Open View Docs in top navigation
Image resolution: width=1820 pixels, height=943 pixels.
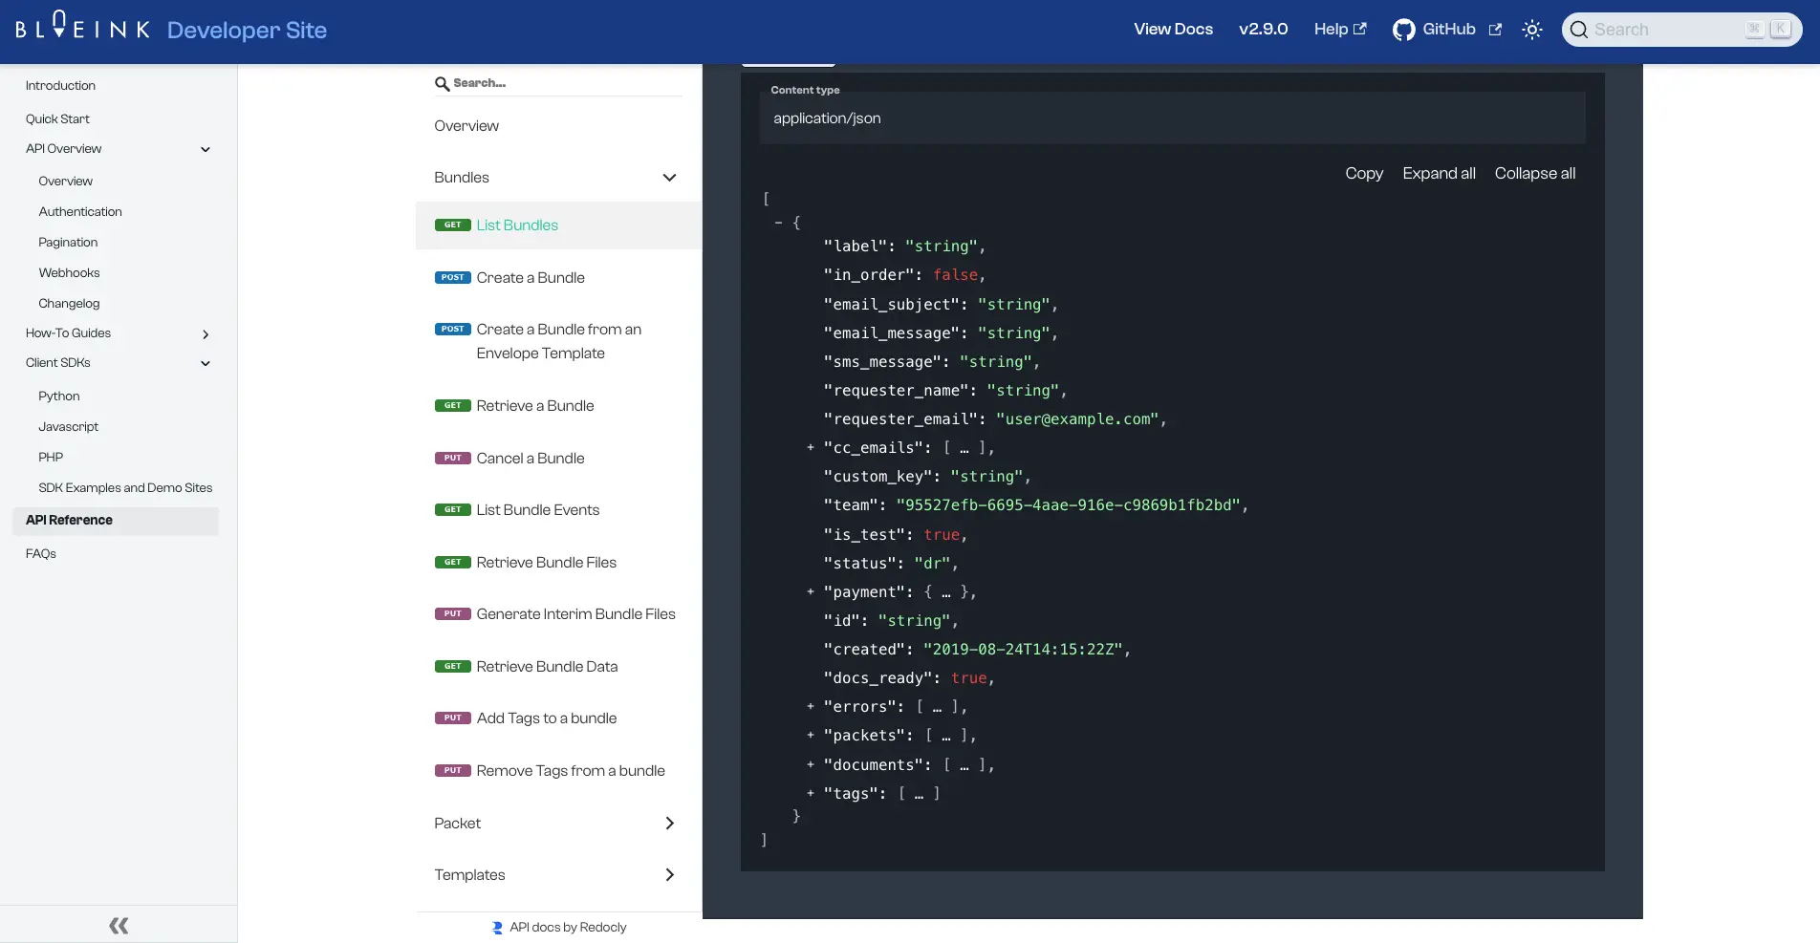point(1173,30)
